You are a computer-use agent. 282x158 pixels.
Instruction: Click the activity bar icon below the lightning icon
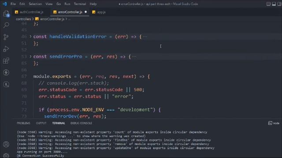coord(6,84)
